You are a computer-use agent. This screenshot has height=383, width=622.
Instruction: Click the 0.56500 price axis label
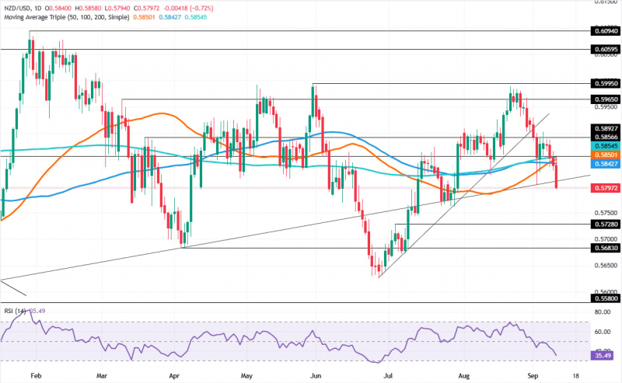(x=606, y=265)
